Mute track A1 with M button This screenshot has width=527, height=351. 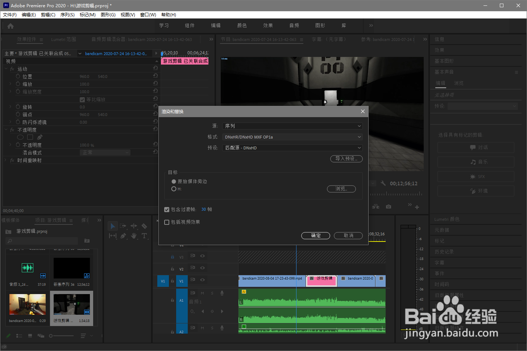click(203, 293)
